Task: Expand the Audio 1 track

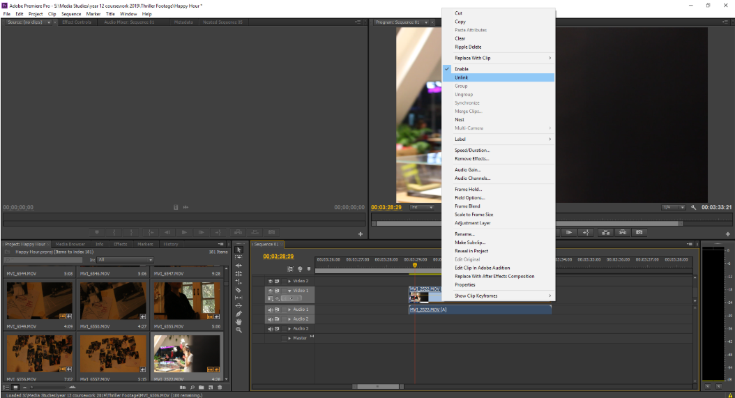Action: coord(289,310)
